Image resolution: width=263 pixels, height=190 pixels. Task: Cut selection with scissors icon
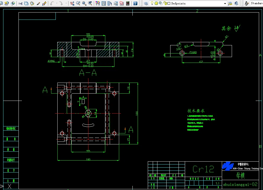click(x=21, y=3)
